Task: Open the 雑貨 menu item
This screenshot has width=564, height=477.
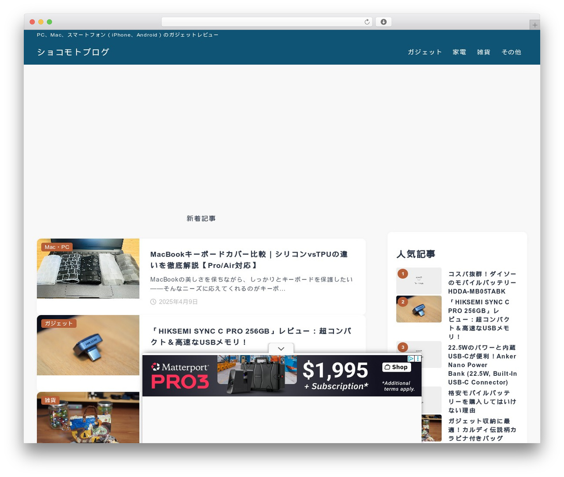Action: tap(483, 52)
